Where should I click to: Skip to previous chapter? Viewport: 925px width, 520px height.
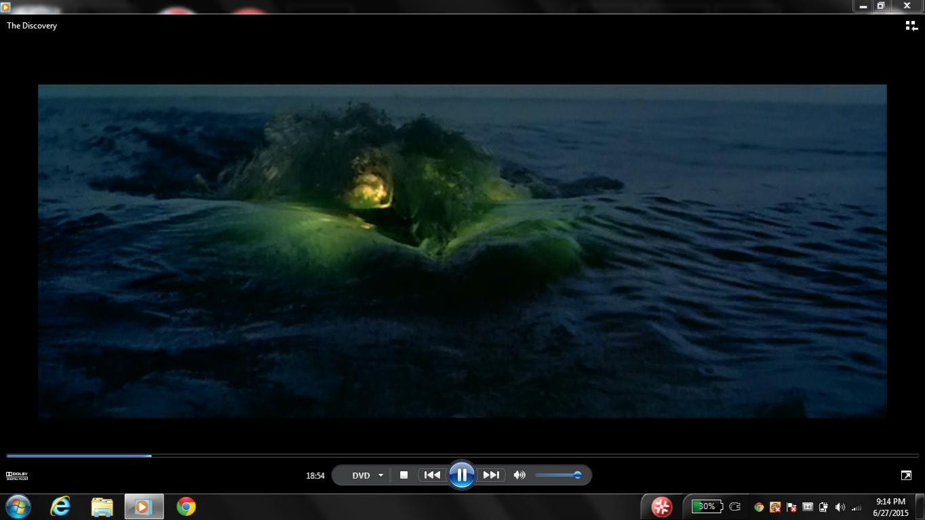tap(432, 475)
